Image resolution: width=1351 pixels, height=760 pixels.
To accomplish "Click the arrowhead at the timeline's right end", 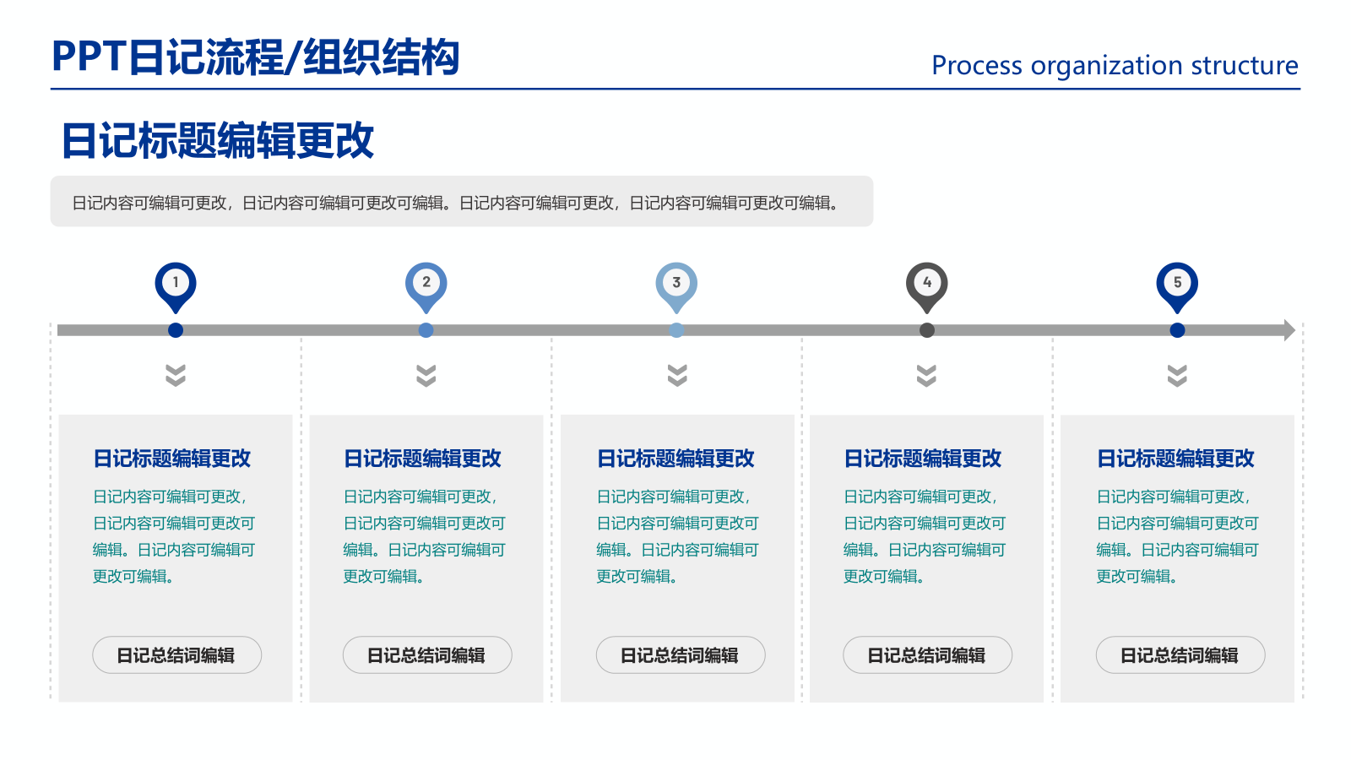I will (x=1288, y=329).
